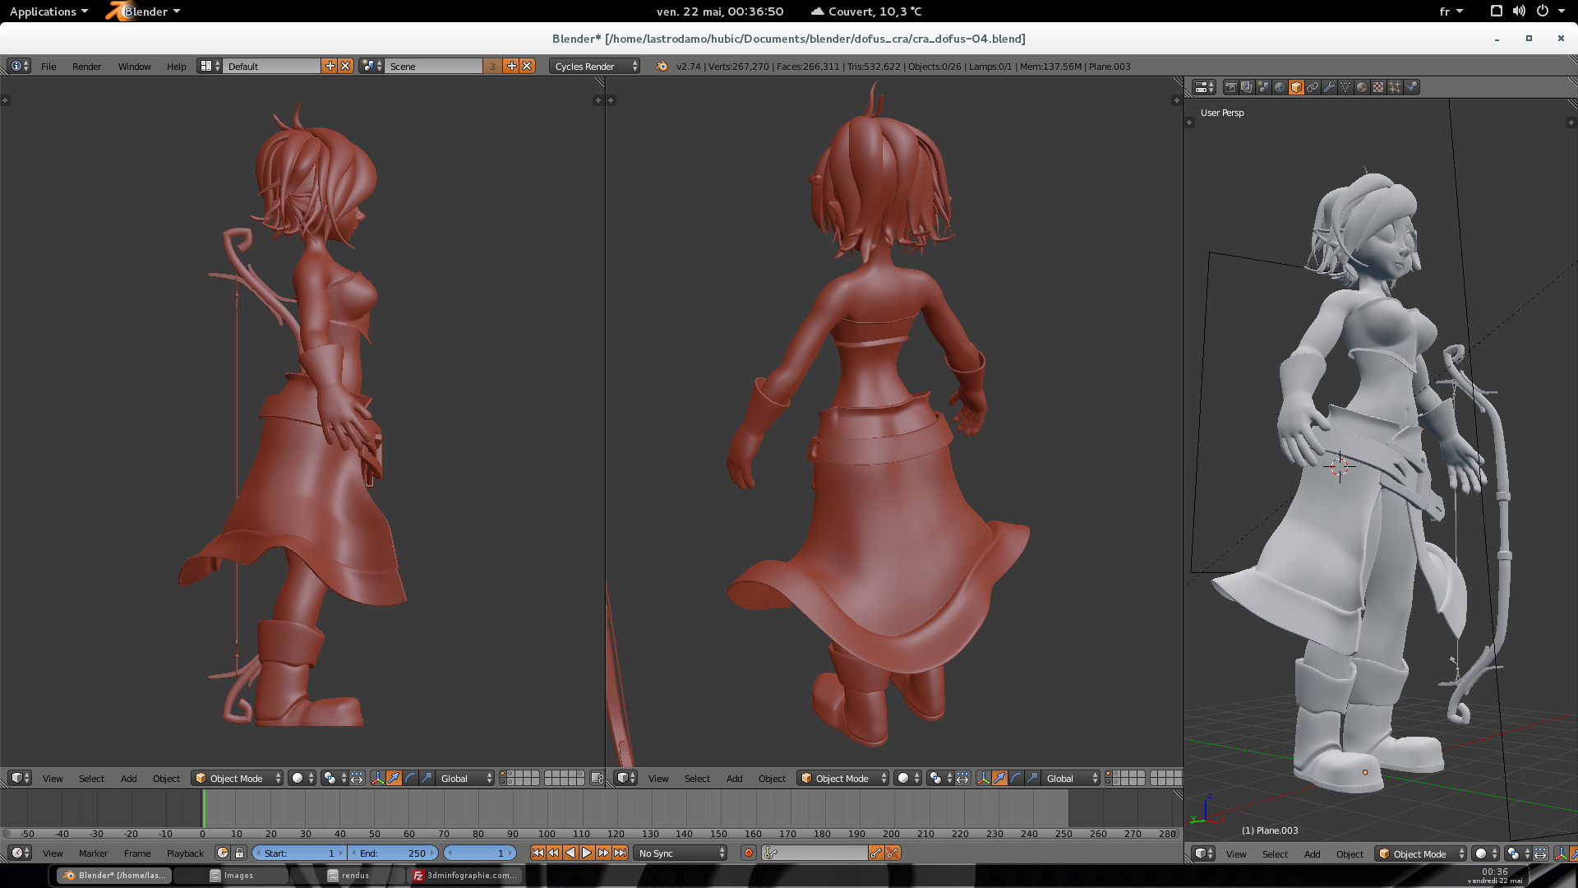1578x888 pixels.
Task: Toggle 3D manipulator widget in middle viewport
Action: pyautogui.click(x=983, y=778)
